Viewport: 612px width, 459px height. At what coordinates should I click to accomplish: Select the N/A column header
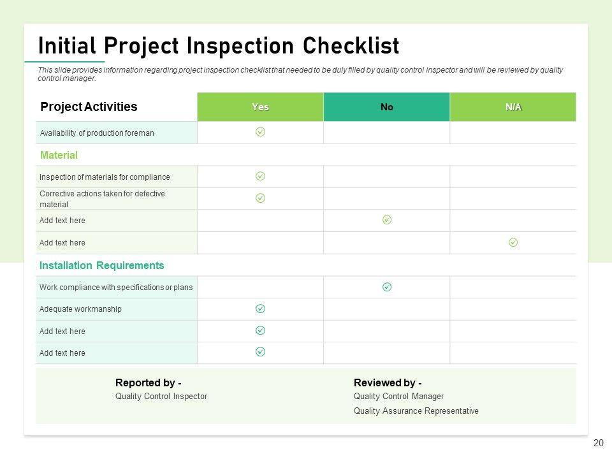(x=513, y=107)
